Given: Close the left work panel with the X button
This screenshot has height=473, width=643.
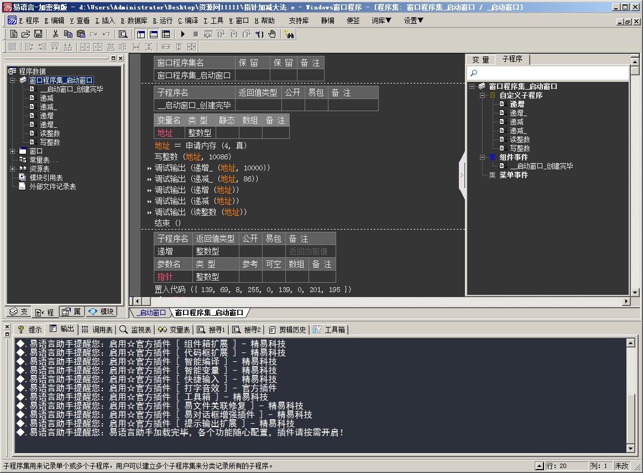Looking at the screenshot, I should click(121, 58).
